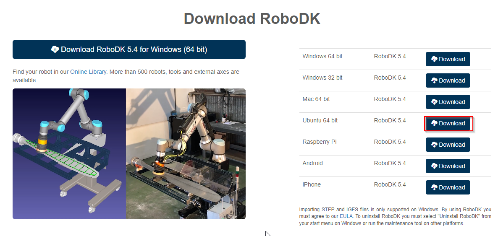Click the 'Raspberry Pi' table text
Viewport: 498px width, 236px height.
(x=320, y=142)
